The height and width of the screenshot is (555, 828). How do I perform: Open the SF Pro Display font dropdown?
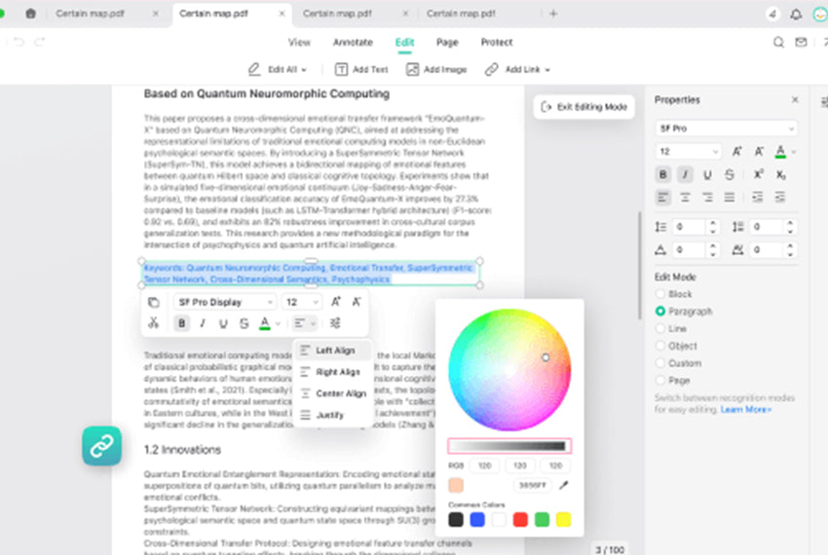(225, 302)
